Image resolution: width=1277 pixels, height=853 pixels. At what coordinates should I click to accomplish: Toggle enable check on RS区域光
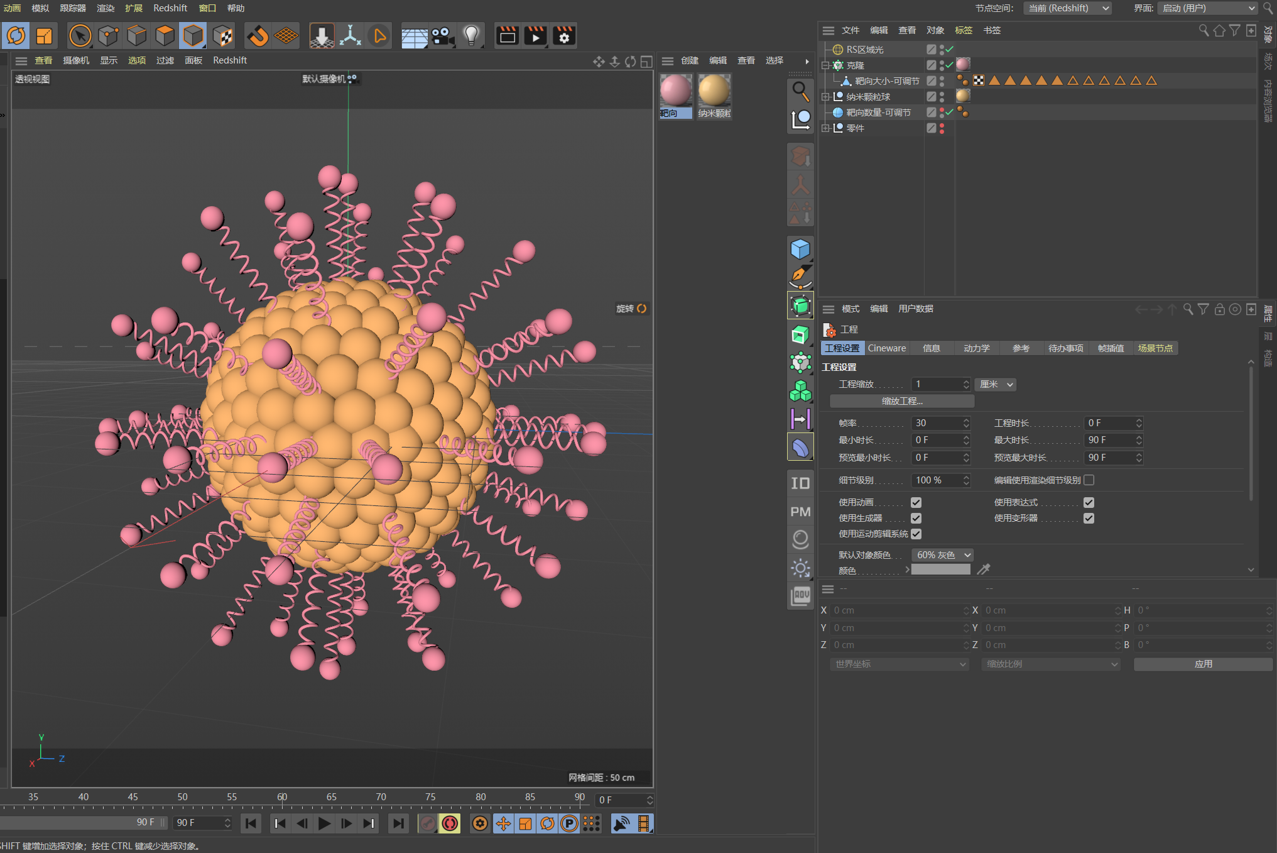click(x=950, y=49)
